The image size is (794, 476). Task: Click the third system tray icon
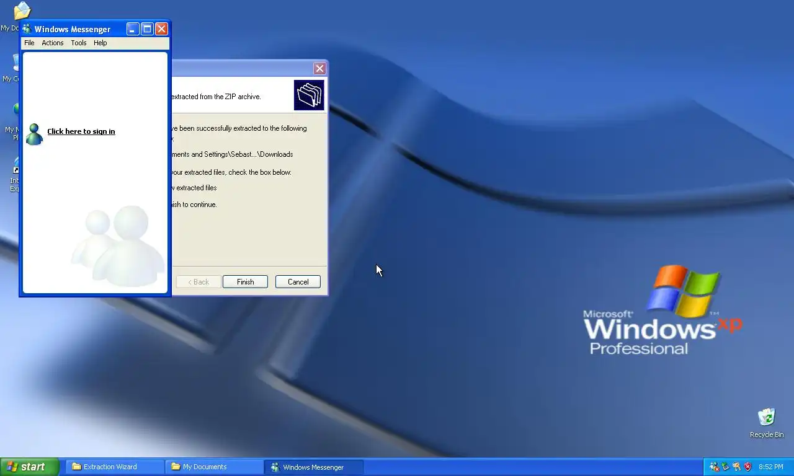(x=736, y=467)
